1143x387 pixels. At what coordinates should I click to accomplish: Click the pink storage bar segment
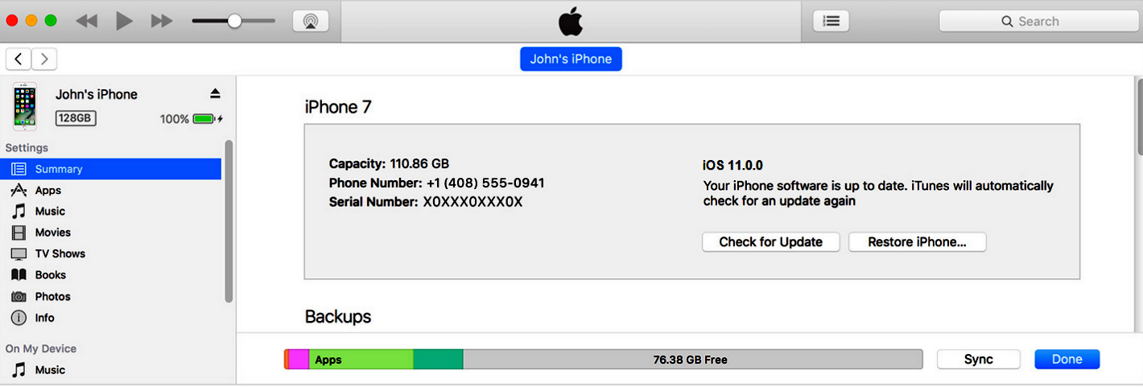click(x=298, y=360)
